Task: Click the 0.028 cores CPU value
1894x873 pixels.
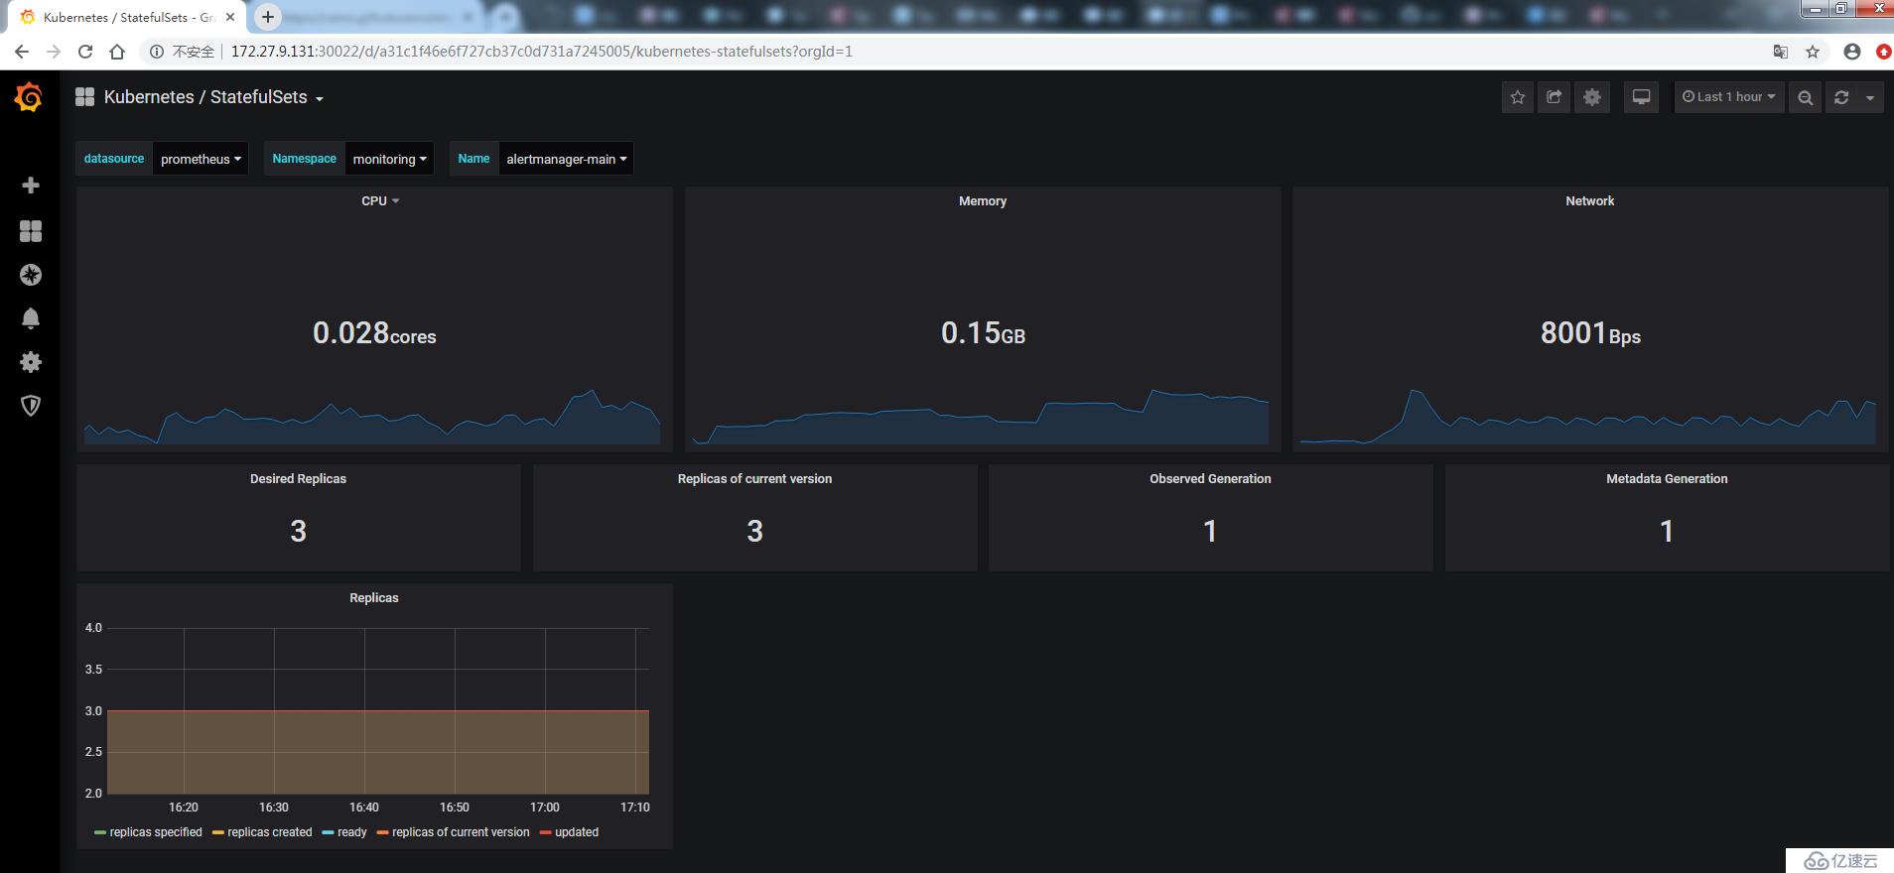Action: pos(374,333)
